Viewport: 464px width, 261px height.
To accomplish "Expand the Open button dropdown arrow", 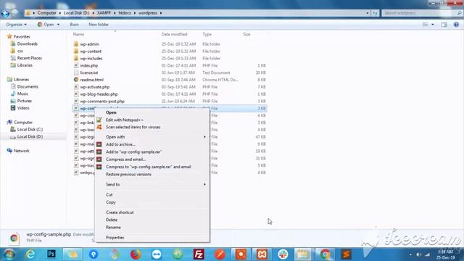I will 58,25.
